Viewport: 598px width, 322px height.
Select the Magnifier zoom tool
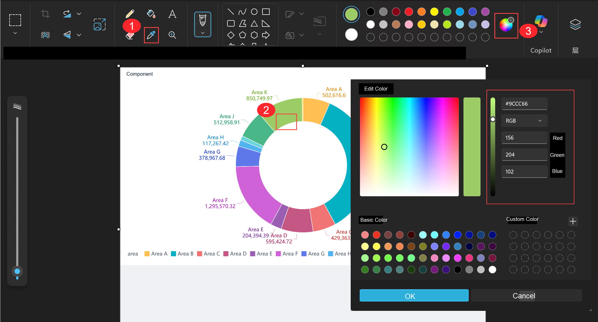click(172, 35)
